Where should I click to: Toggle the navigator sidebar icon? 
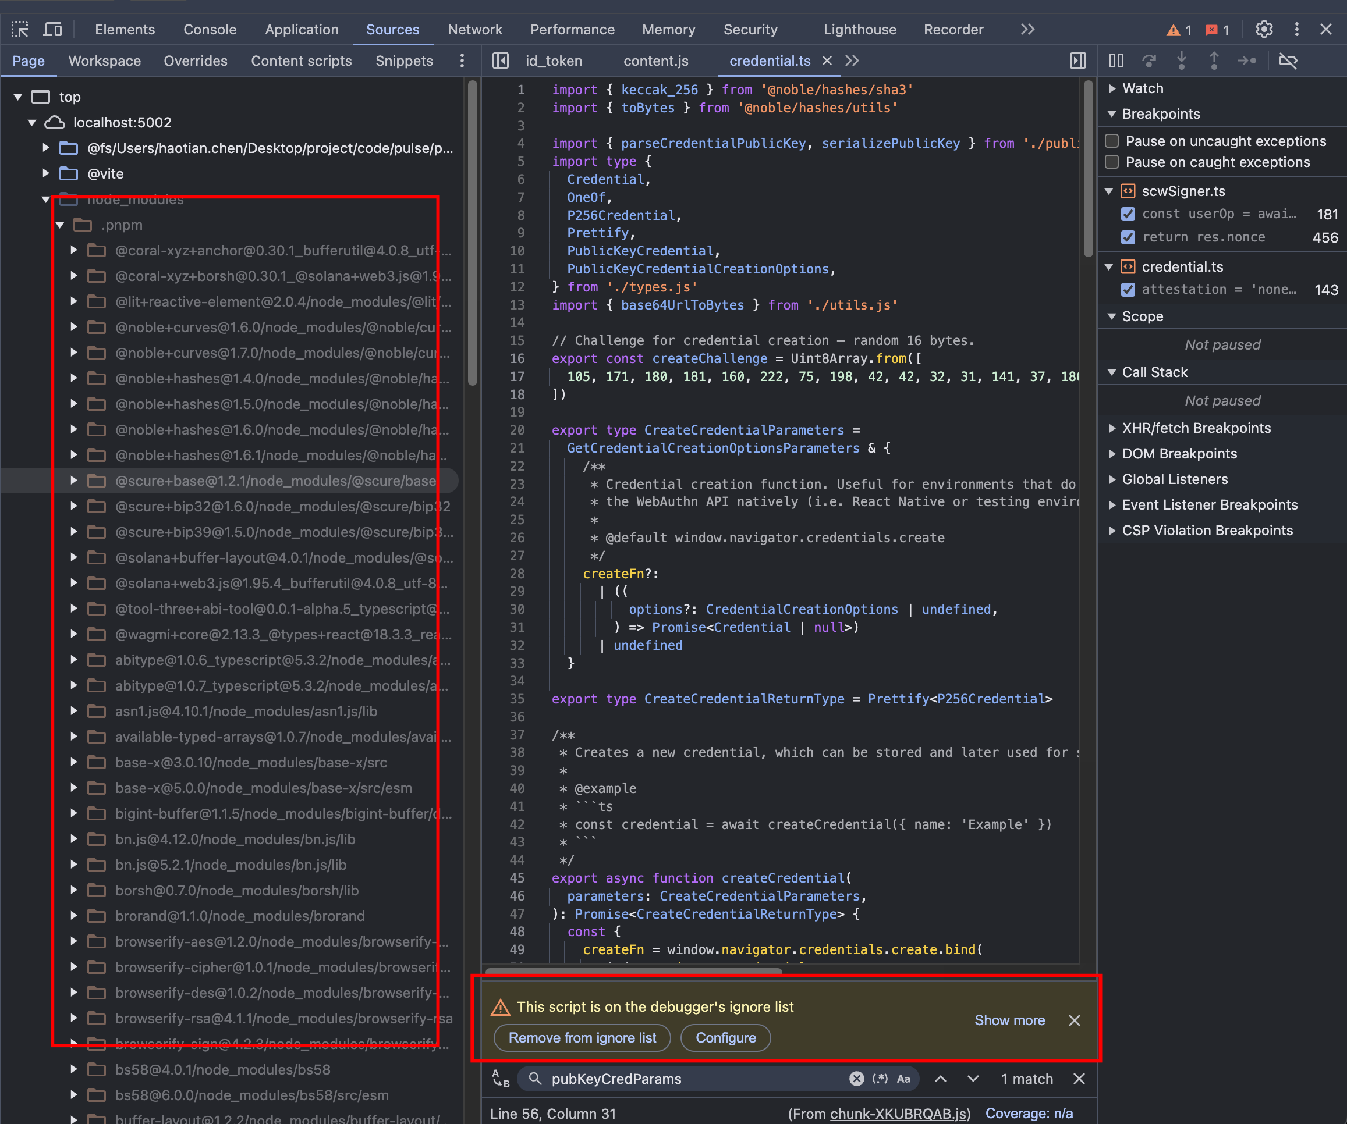click(500, 61)
